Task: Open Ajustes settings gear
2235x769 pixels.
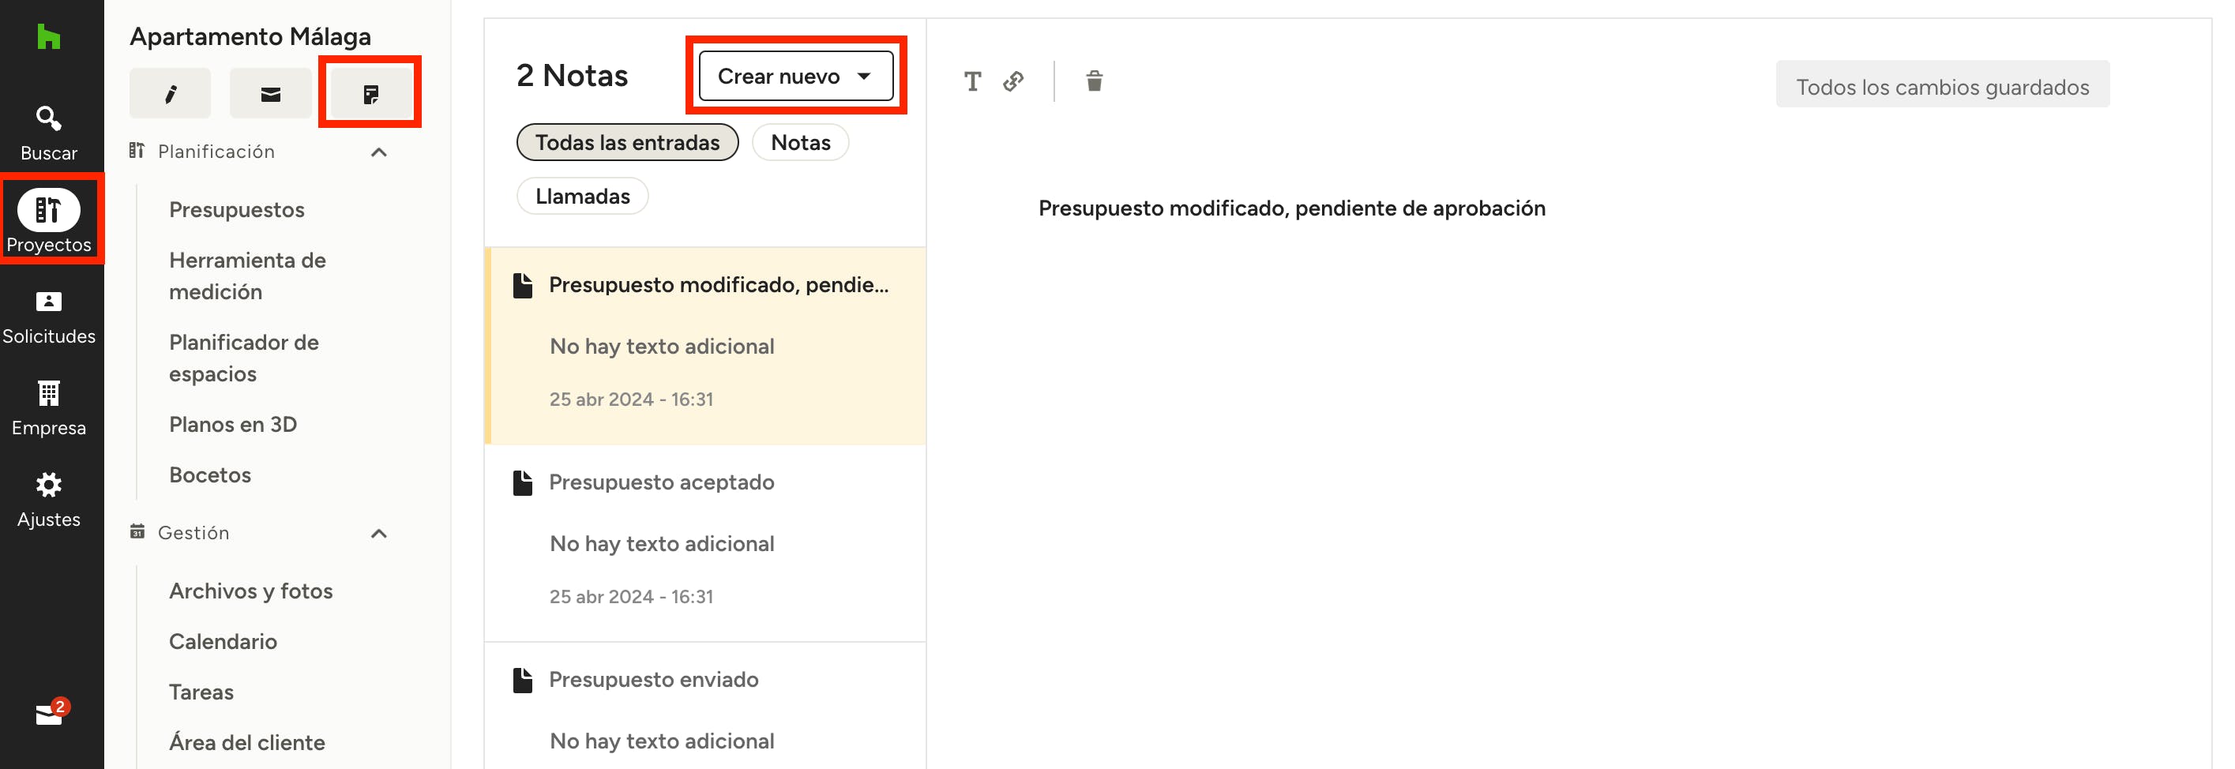Action: (49, 499)
